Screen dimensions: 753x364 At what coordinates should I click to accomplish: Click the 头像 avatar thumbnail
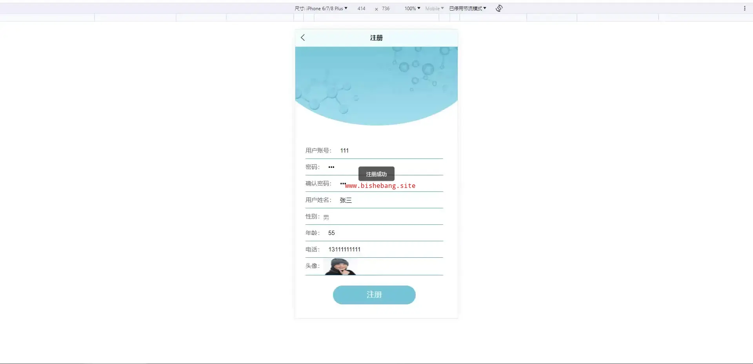click(x=340, y=266)
